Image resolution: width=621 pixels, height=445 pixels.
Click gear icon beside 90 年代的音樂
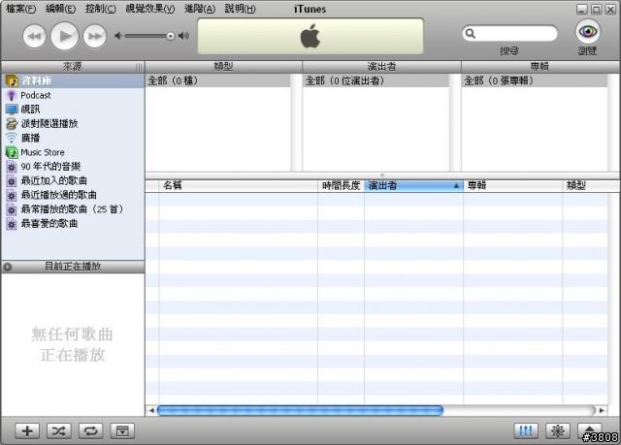tap(12, 167)
